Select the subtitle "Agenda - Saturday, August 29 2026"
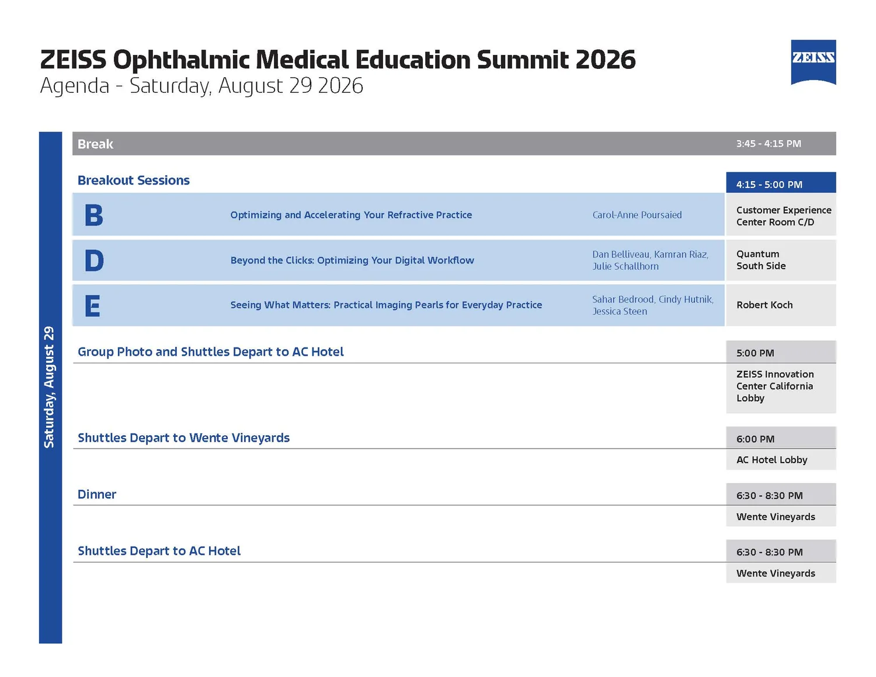876x677 pixels. [201, 86]
